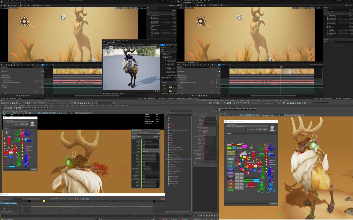The width and height of the screenshot is (353, 220).
Task: Toggle Character Selector checkbox in smaller Anim Picker
Action: 5,120
